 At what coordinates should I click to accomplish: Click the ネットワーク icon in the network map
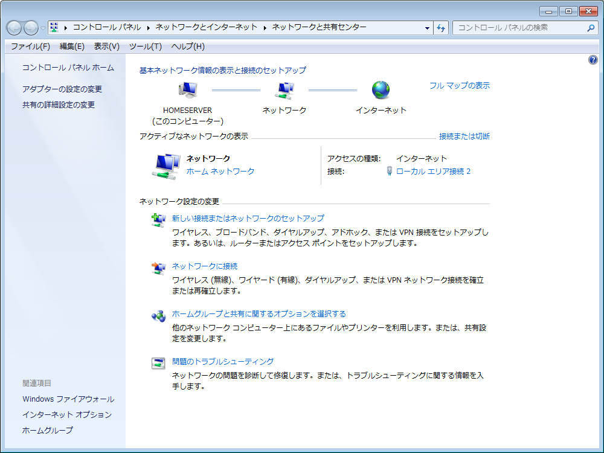[x=284, y=89]
